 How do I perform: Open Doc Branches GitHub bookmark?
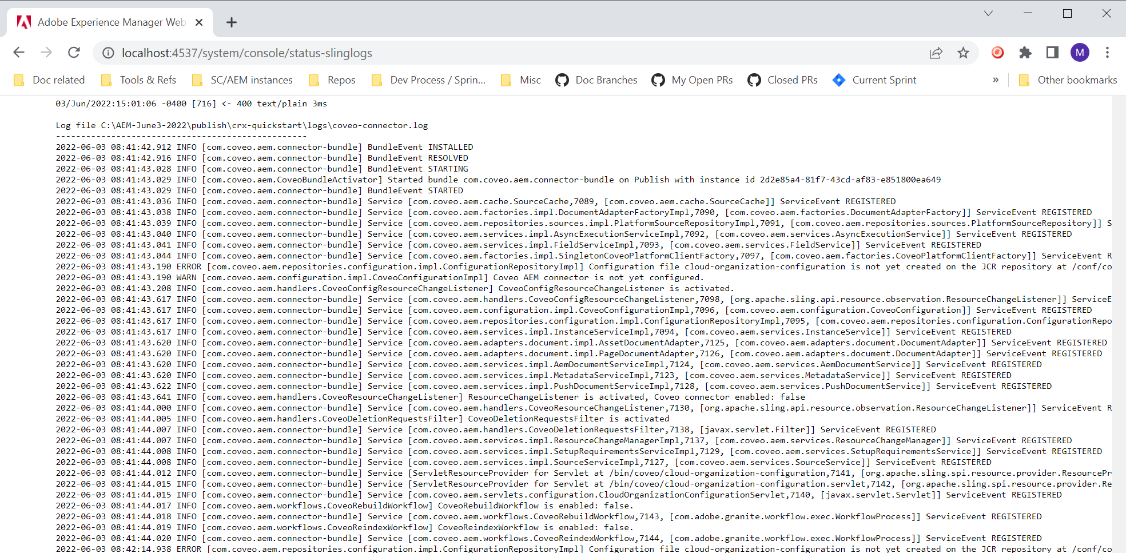[x=596, y=80]
